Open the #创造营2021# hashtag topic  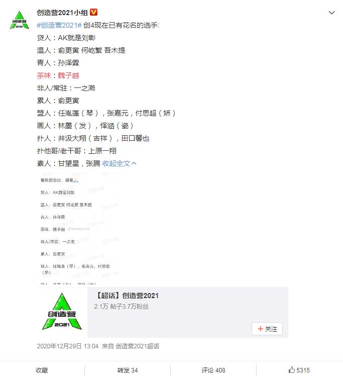point(59,25)
